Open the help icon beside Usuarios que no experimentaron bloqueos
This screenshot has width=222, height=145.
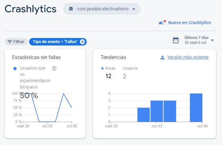[x=54, y=69]
